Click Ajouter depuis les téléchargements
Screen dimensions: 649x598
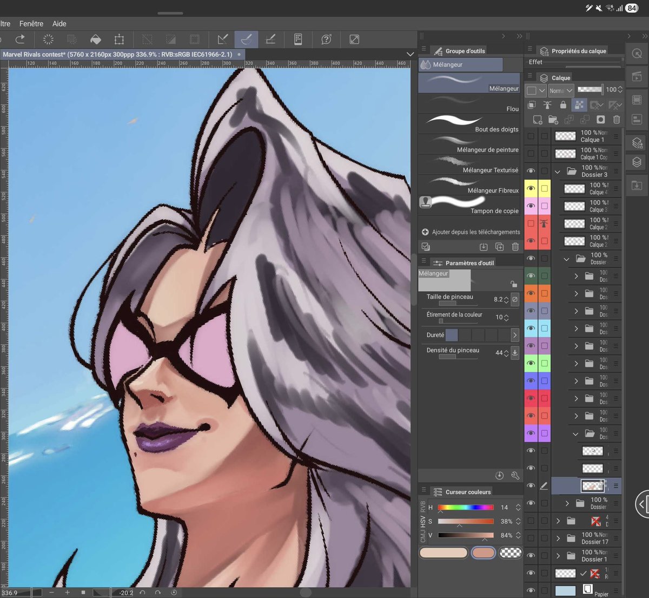[x=471, y=232]
